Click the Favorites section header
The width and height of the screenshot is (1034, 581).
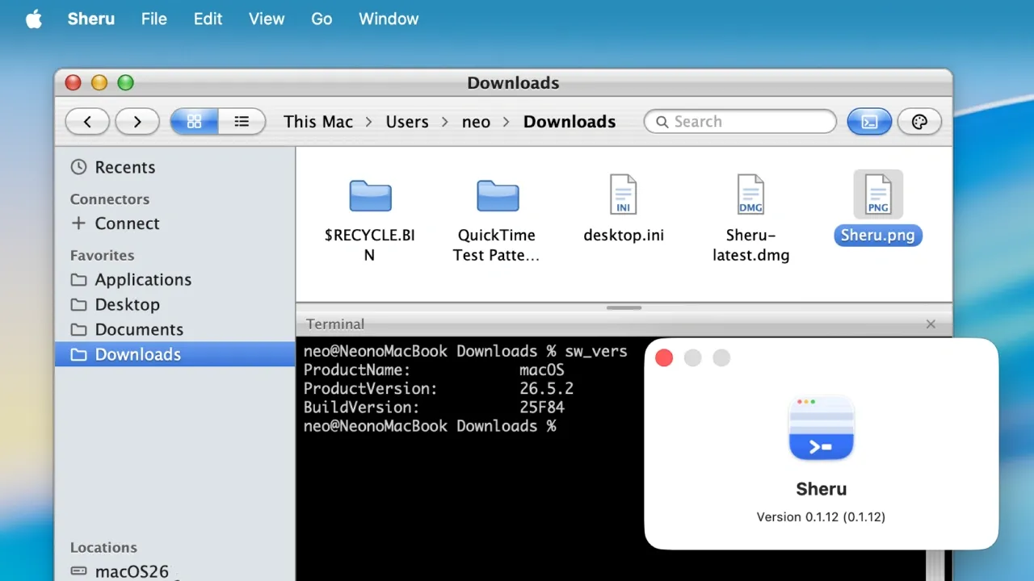(103, 255)
